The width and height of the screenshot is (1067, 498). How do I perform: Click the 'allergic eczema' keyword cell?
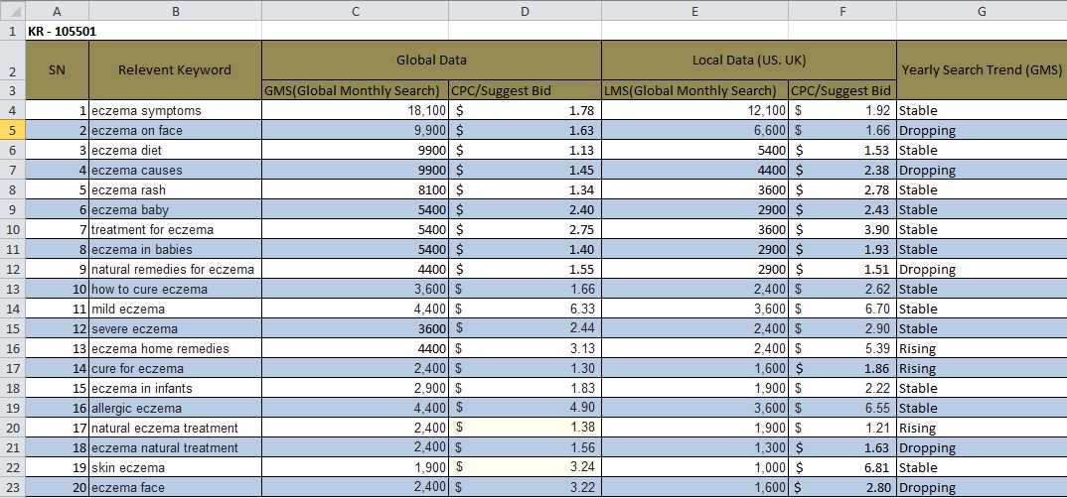(x=175, y=408)
